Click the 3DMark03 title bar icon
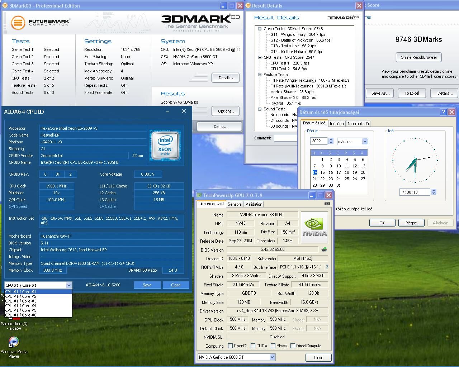The height and width of the screenshot is (367, 459). (5, 6)
